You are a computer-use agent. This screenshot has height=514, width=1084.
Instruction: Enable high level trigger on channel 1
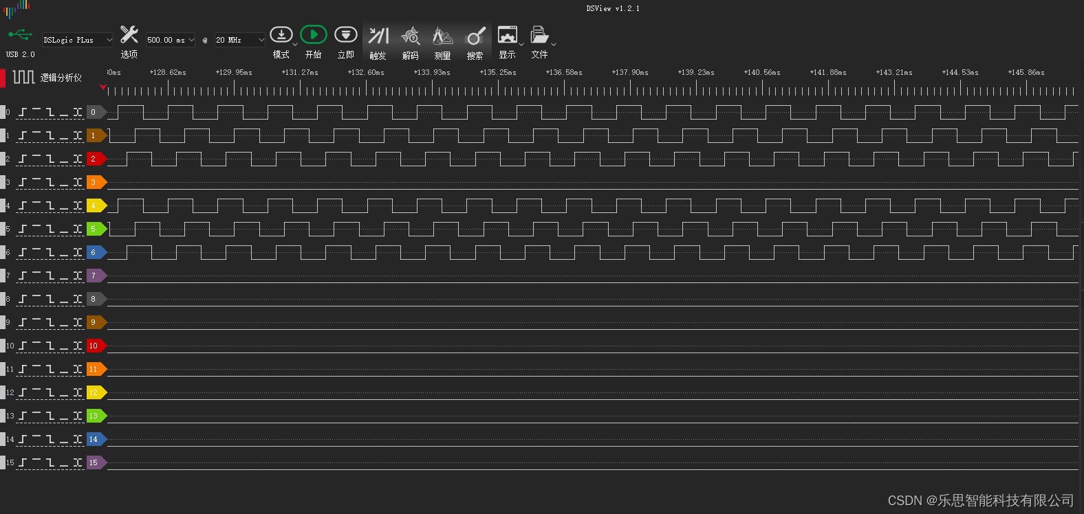36,135
